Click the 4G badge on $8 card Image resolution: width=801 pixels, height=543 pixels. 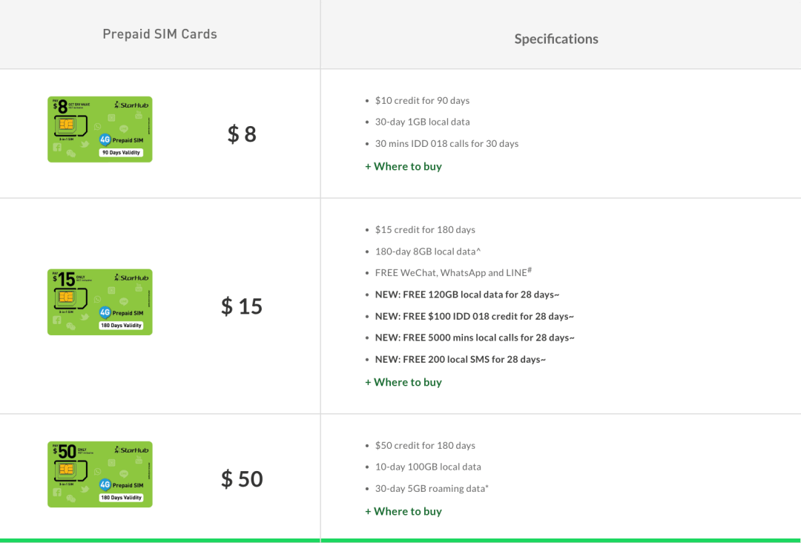105,139
